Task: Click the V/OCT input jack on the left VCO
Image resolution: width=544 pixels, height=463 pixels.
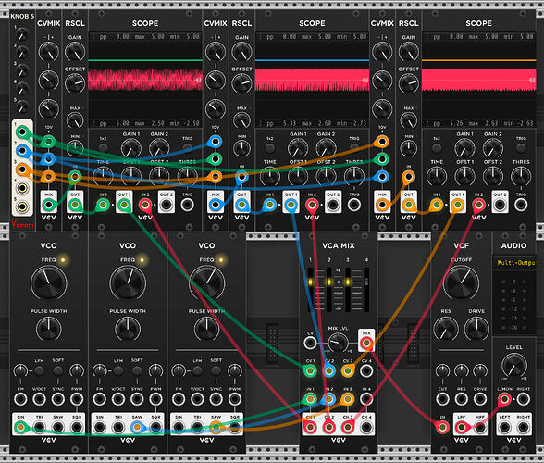Action: coord(39,399)
